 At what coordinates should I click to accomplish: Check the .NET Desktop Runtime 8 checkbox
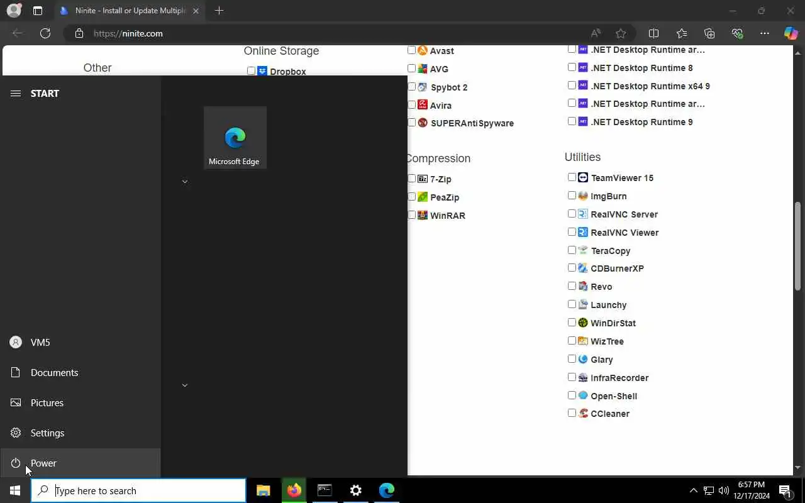pyautogui.click(x=572, y=67)
